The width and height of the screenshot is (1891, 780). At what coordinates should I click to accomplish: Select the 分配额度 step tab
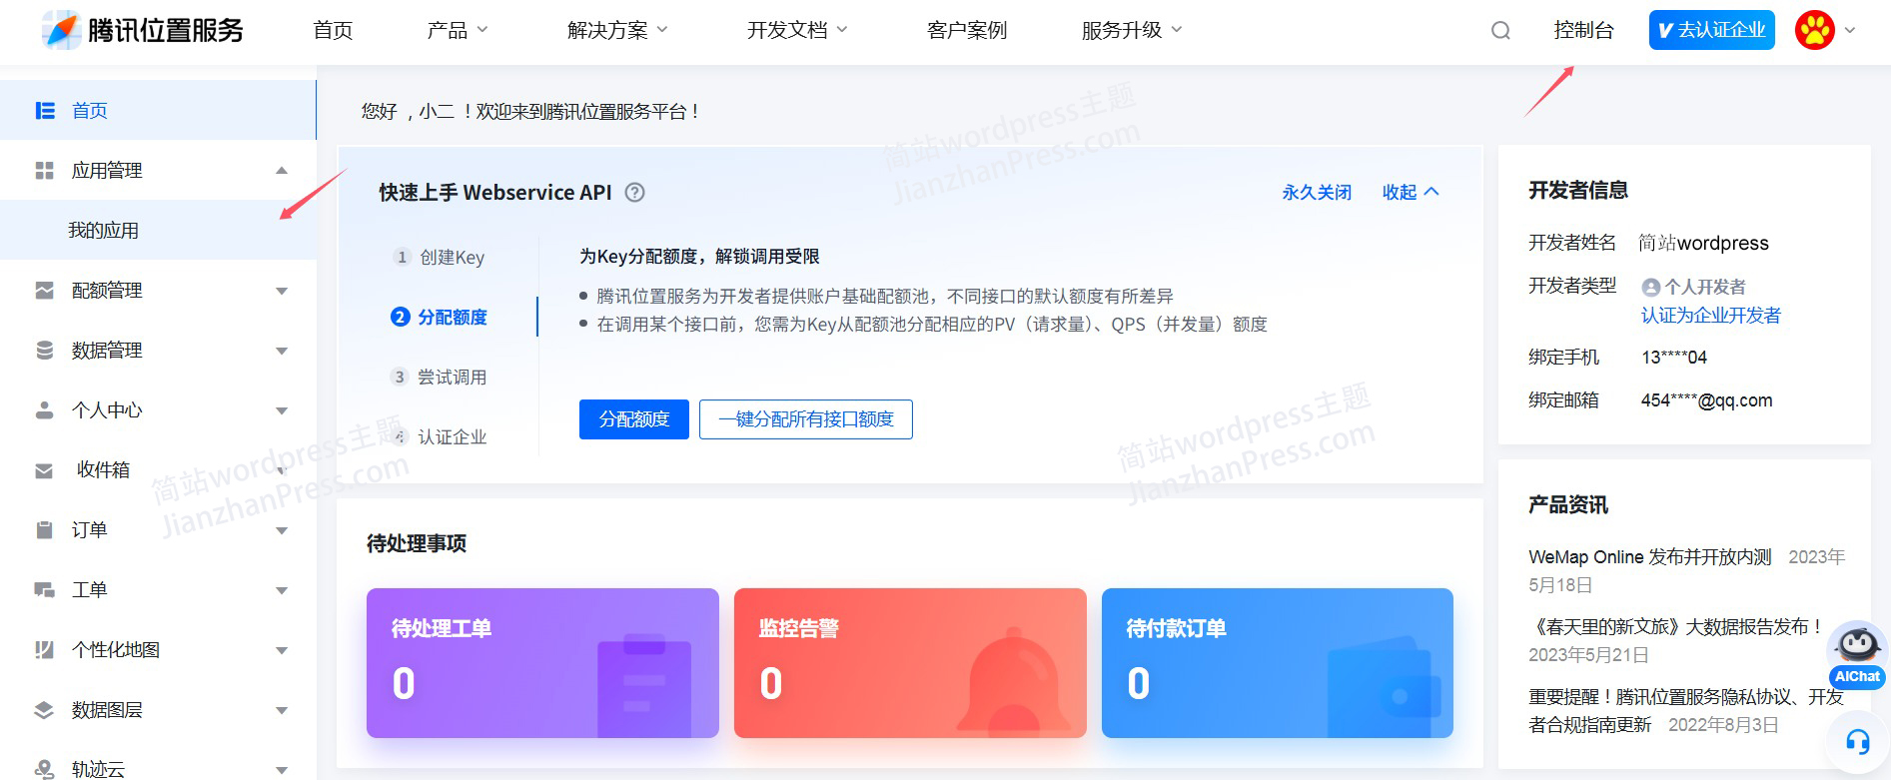pos(440,317)
